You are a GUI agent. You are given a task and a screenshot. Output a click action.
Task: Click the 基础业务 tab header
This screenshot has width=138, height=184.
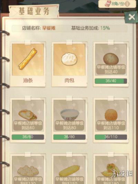(34, 11)
